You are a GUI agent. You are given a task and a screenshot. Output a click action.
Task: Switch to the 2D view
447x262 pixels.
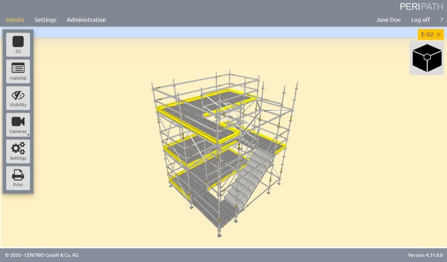pos(18,45)
